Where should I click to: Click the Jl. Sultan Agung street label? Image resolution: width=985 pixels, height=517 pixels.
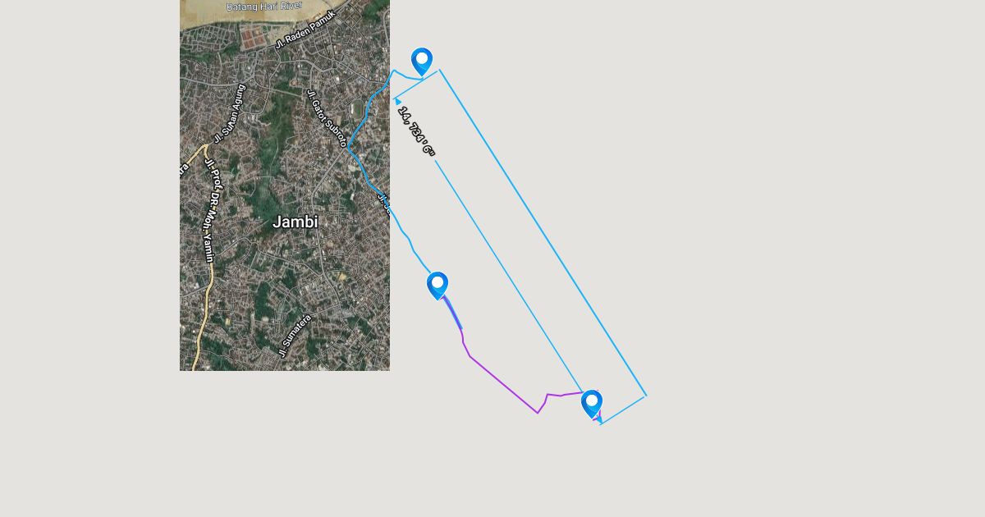tap(229, 112)
